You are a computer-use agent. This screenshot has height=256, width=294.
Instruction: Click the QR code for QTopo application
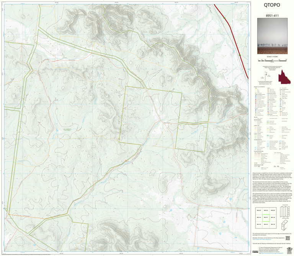[287, 238]
